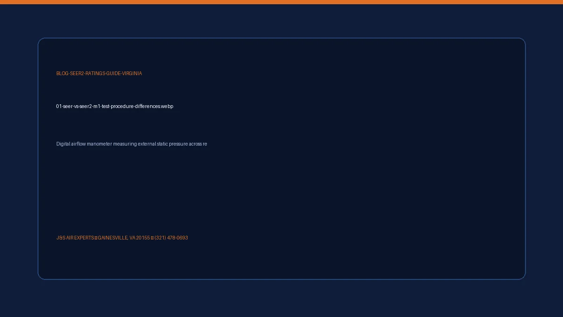Click the word Digital in the description
The image size is (563, 317).
(x=63, y=144)
